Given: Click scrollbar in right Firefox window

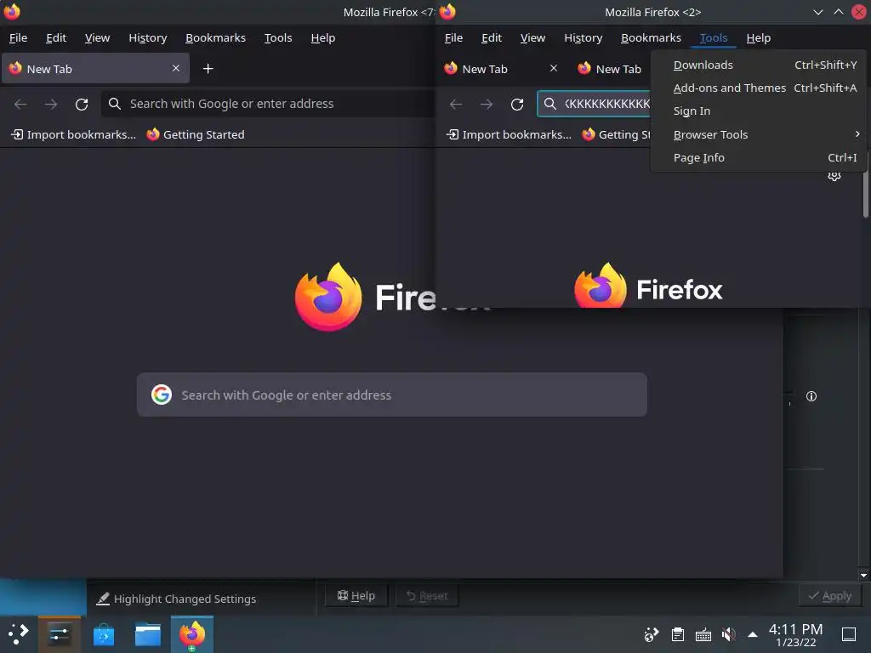Looking at the screenshot, I should 865,195.
